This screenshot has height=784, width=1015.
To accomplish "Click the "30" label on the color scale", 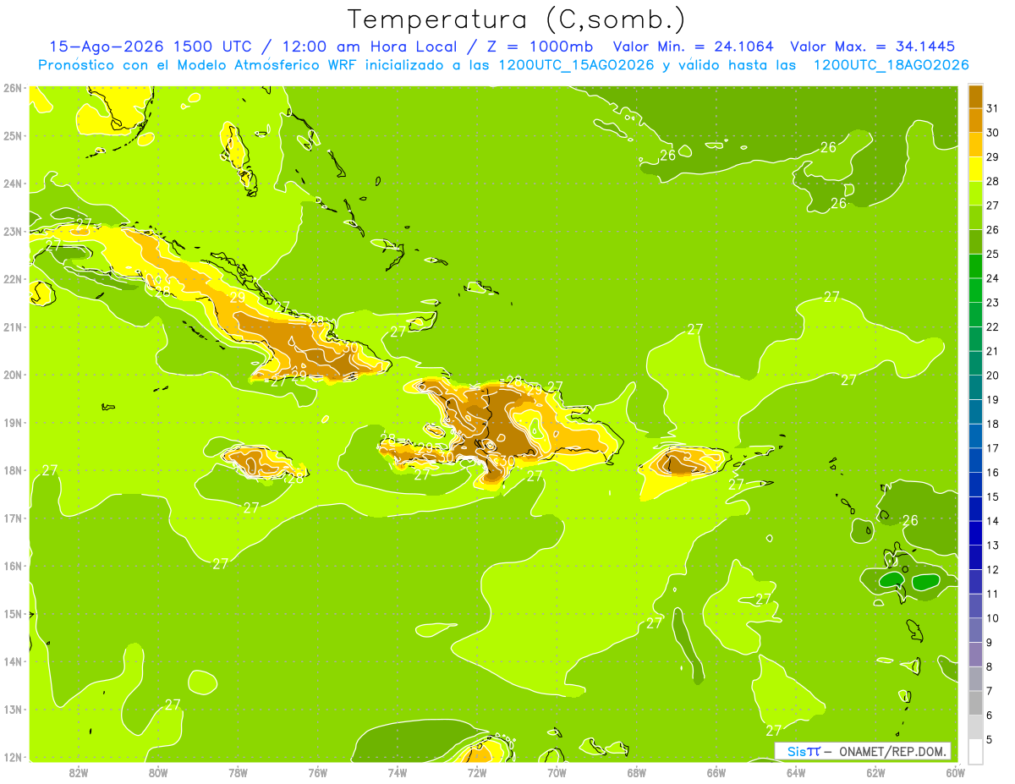I will (992, 133).
